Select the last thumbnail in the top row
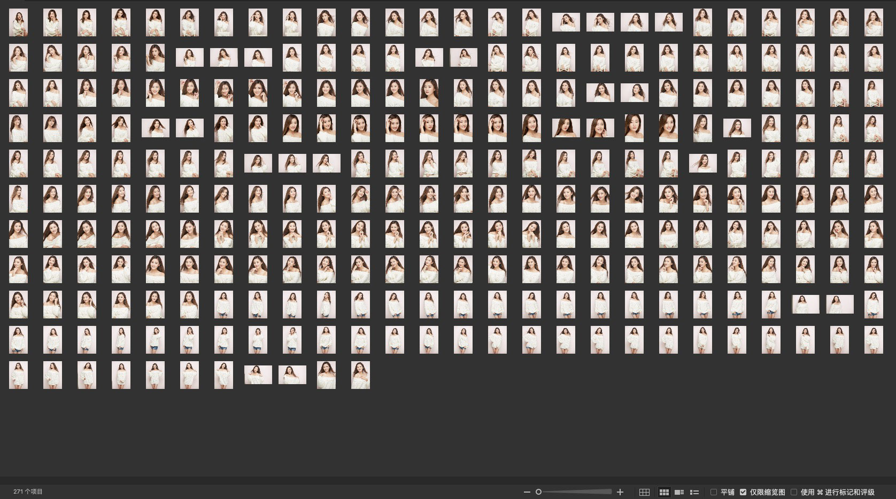Screen dimensions: 896x499 coord(874,22)
